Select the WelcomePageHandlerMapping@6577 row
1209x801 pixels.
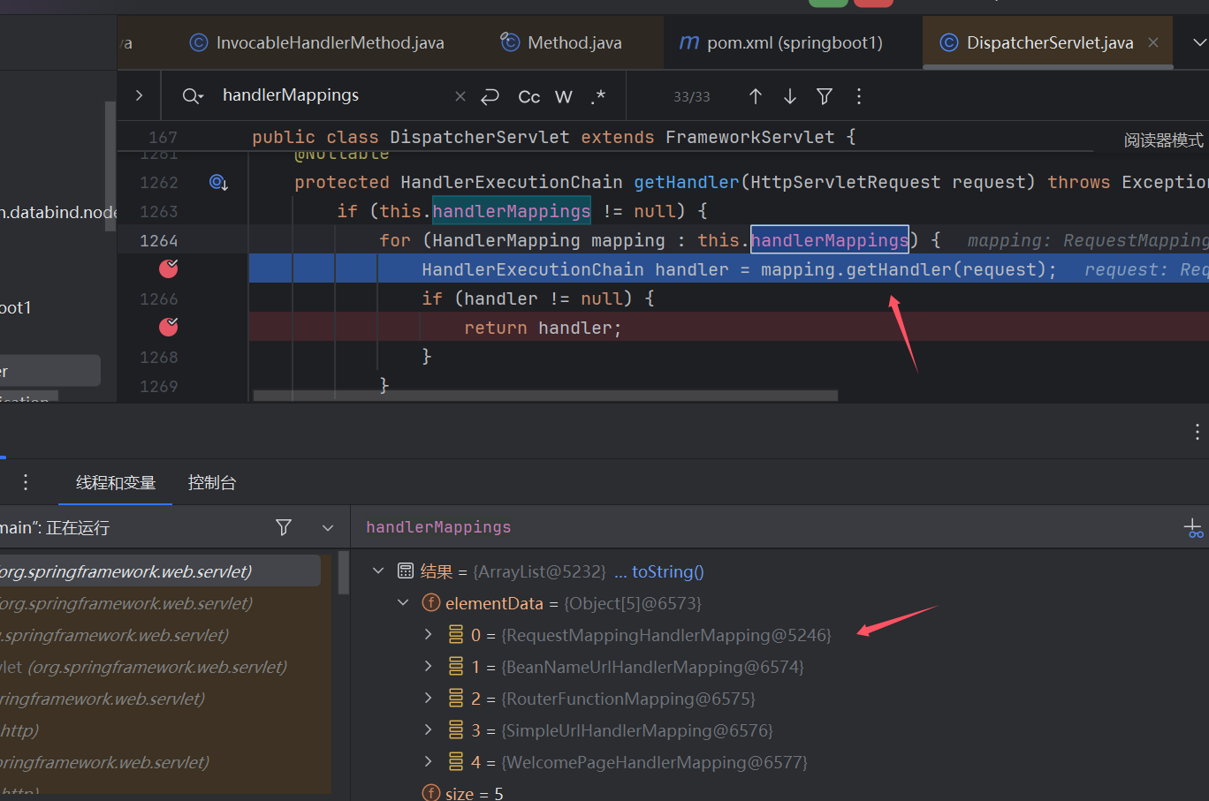pos(779,762)
